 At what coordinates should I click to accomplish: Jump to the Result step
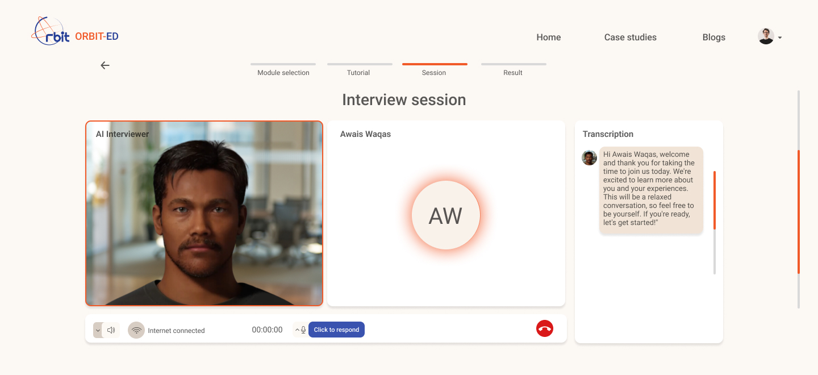point(513,72)
